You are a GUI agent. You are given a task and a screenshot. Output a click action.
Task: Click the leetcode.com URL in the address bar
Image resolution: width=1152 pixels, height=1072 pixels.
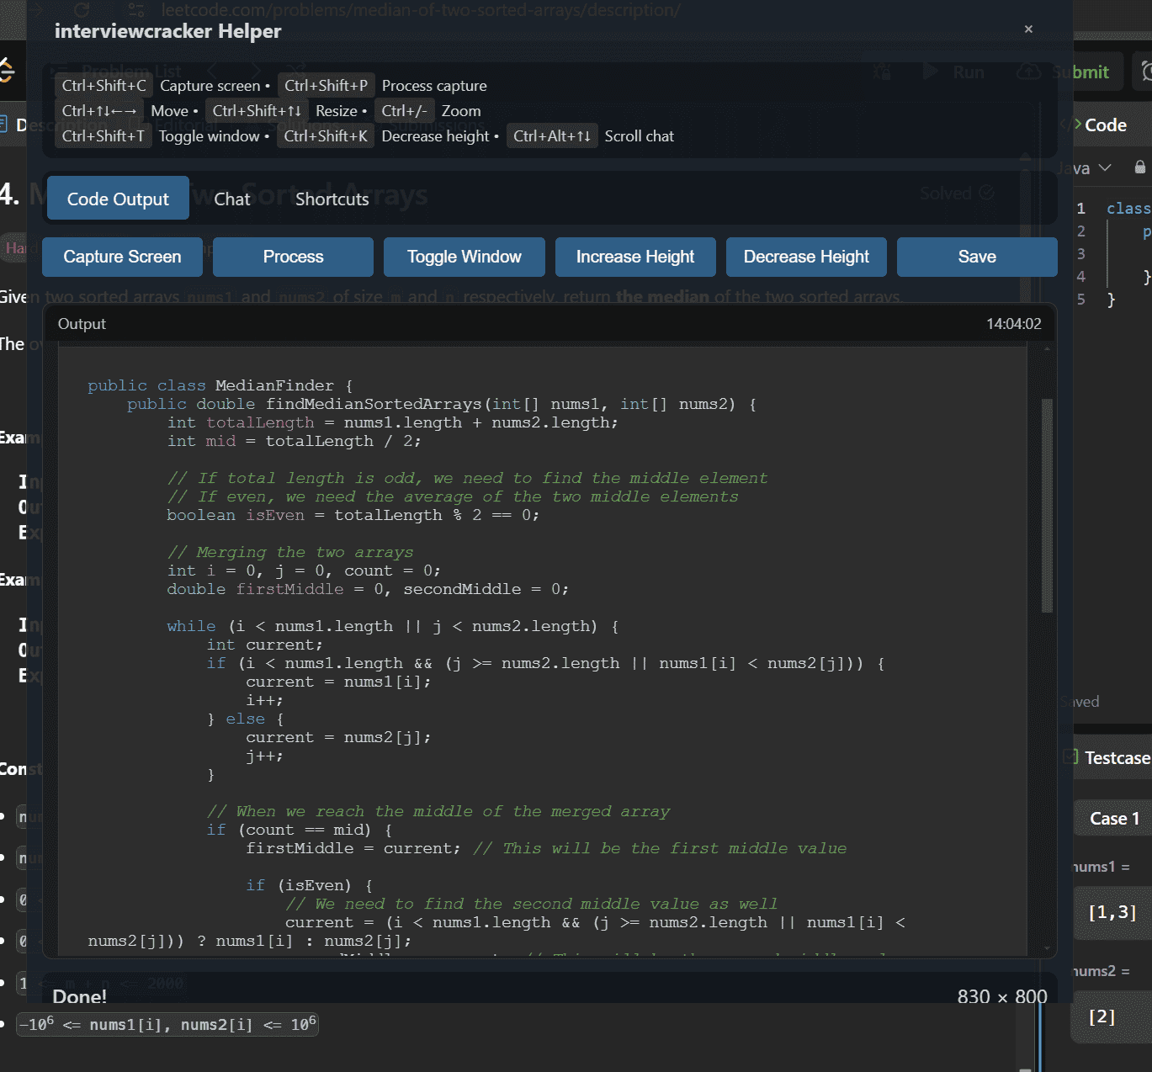pyautogui.click(x=421, y=10)
